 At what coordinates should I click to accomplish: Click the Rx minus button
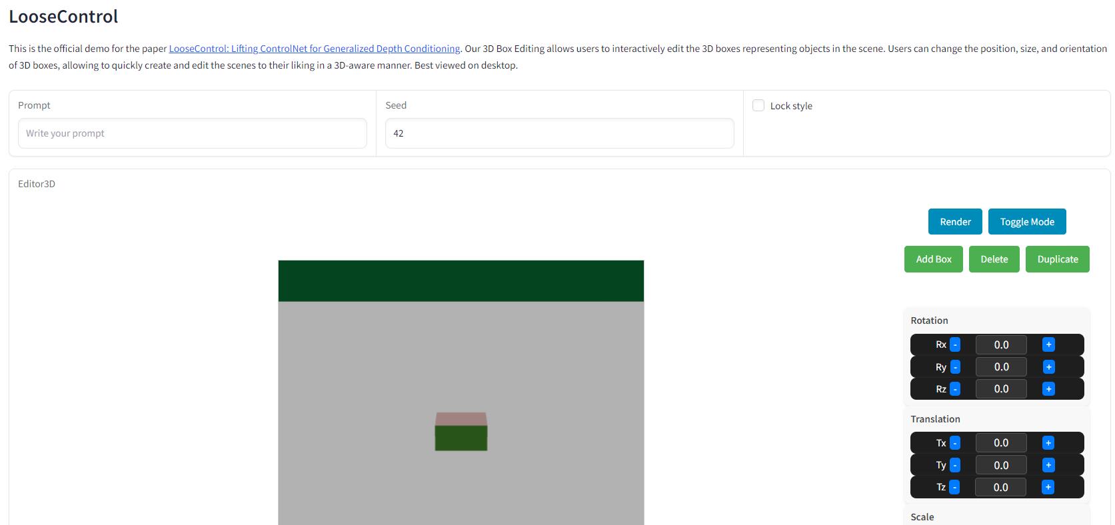[x=954, y=344]
